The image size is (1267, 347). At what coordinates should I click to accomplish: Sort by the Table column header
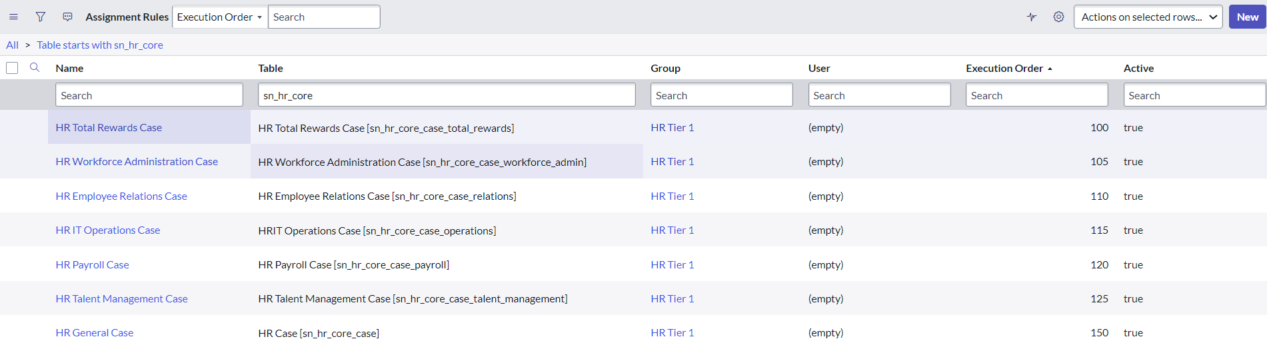[x=271, y=68]
